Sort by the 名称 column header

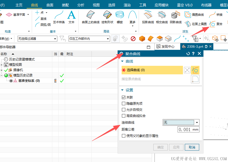[26, 54]
